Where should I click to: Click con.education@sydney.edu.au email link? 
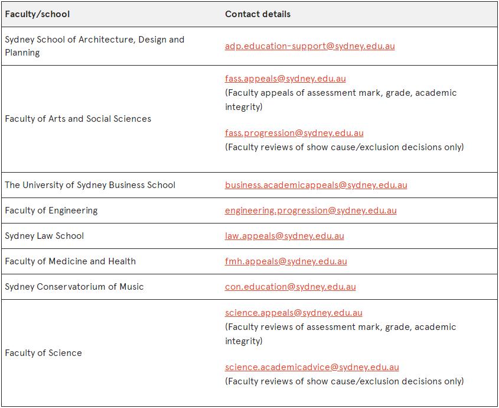290,287
